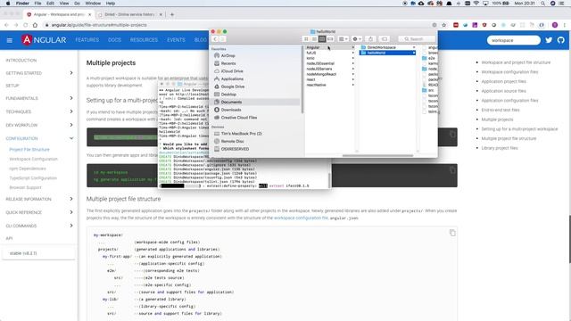Screen dimensions: 571x321
Task: Open the stable version selector
Action: pos(38,253)
